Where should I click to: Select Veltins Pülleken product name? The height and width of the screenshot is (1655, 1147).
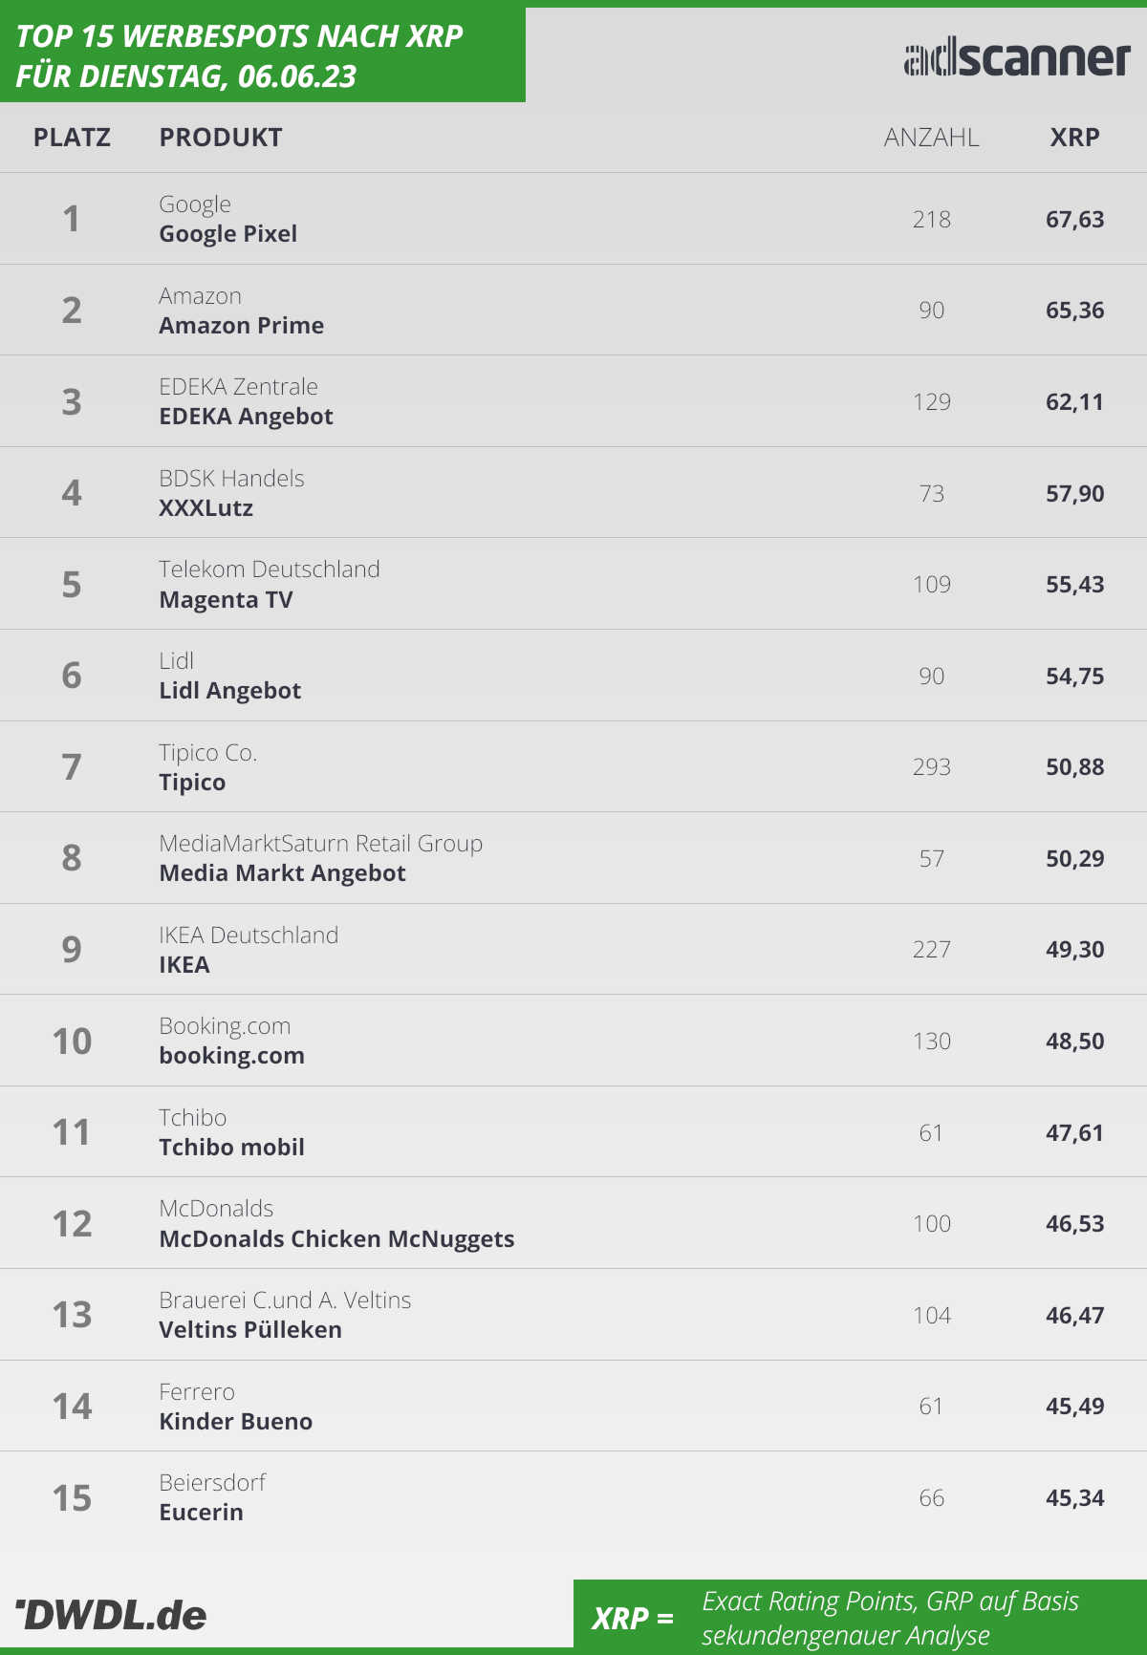tap(250, 1330)
